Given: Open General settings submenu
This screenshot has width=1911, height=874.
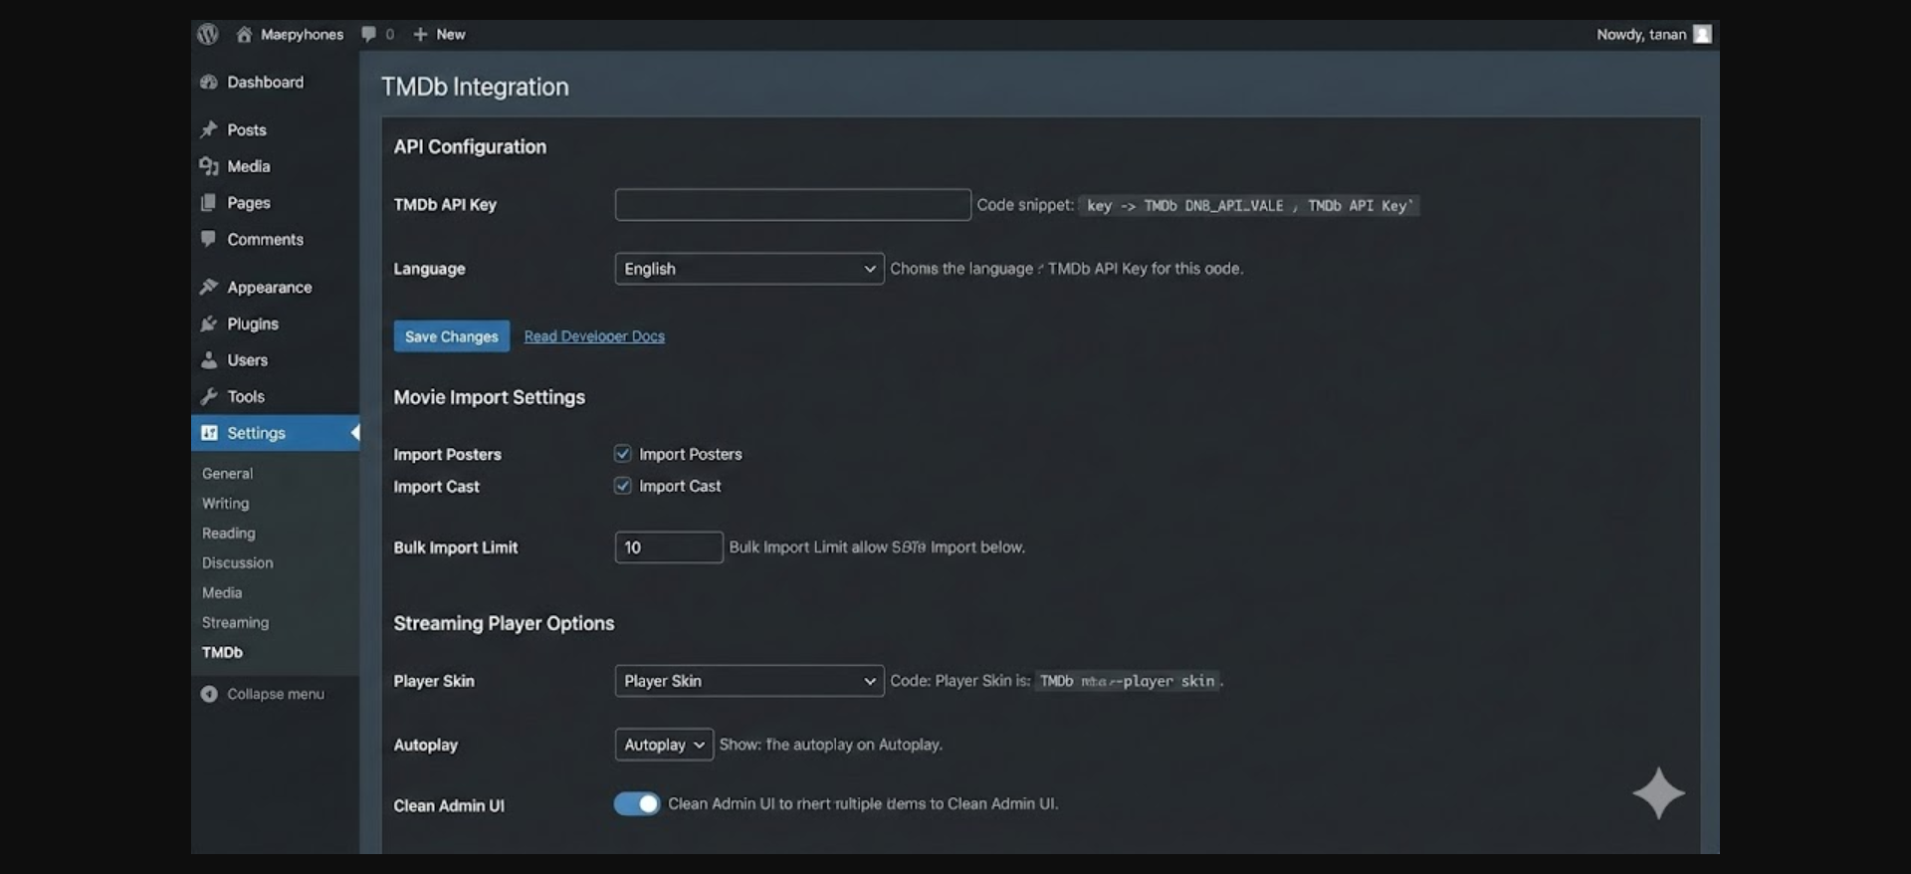Looking at the screenshot, I should [228, 474].
